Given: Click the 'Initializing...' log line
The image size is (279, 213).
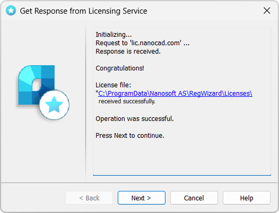Looking at the screenshot, I should (x=114, y=35).
